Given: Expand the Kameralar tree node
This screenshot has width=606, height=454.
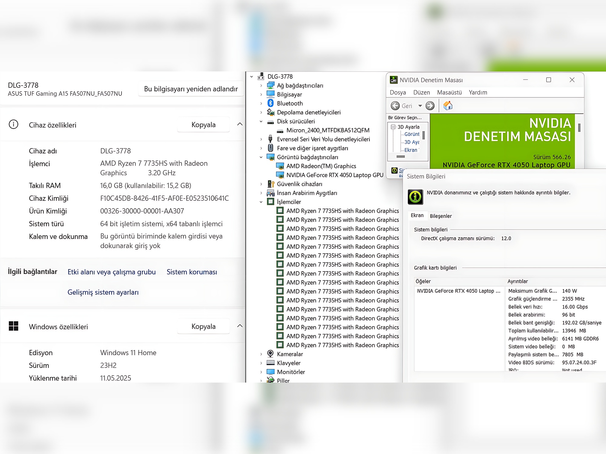Looking at the screenshot, I should [261, 354].
